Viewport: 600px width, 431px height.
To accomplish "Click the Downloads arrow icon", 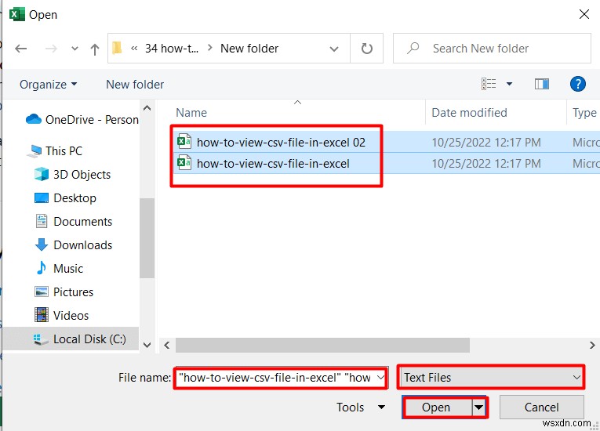I will [42, 244].
